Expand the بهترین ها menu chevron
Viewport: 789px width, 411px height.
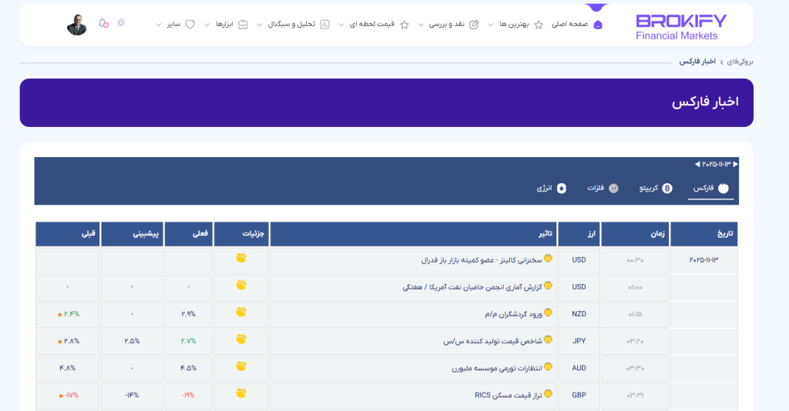point(490,25)
